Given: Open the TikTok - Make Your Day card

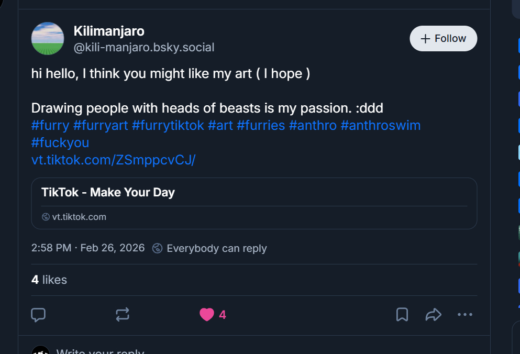Looking at the screenshot, I should [254, 203].
